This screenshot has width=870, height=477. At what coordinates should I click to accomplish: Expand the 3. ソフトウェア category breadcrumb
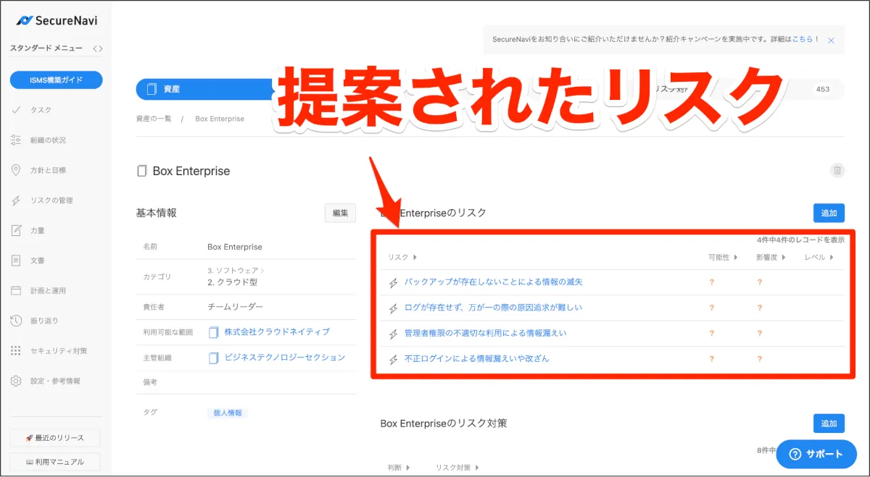pos(236,270)
